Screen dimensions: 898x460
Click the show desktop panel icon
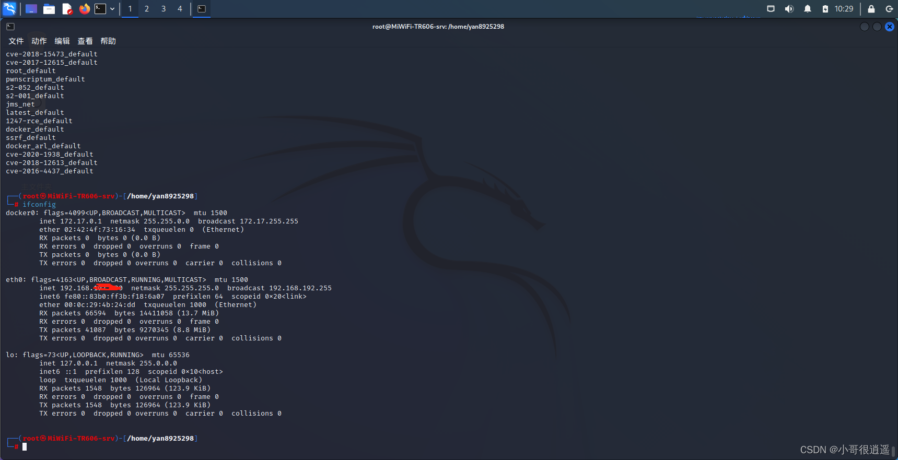click(x=31, y=9)
